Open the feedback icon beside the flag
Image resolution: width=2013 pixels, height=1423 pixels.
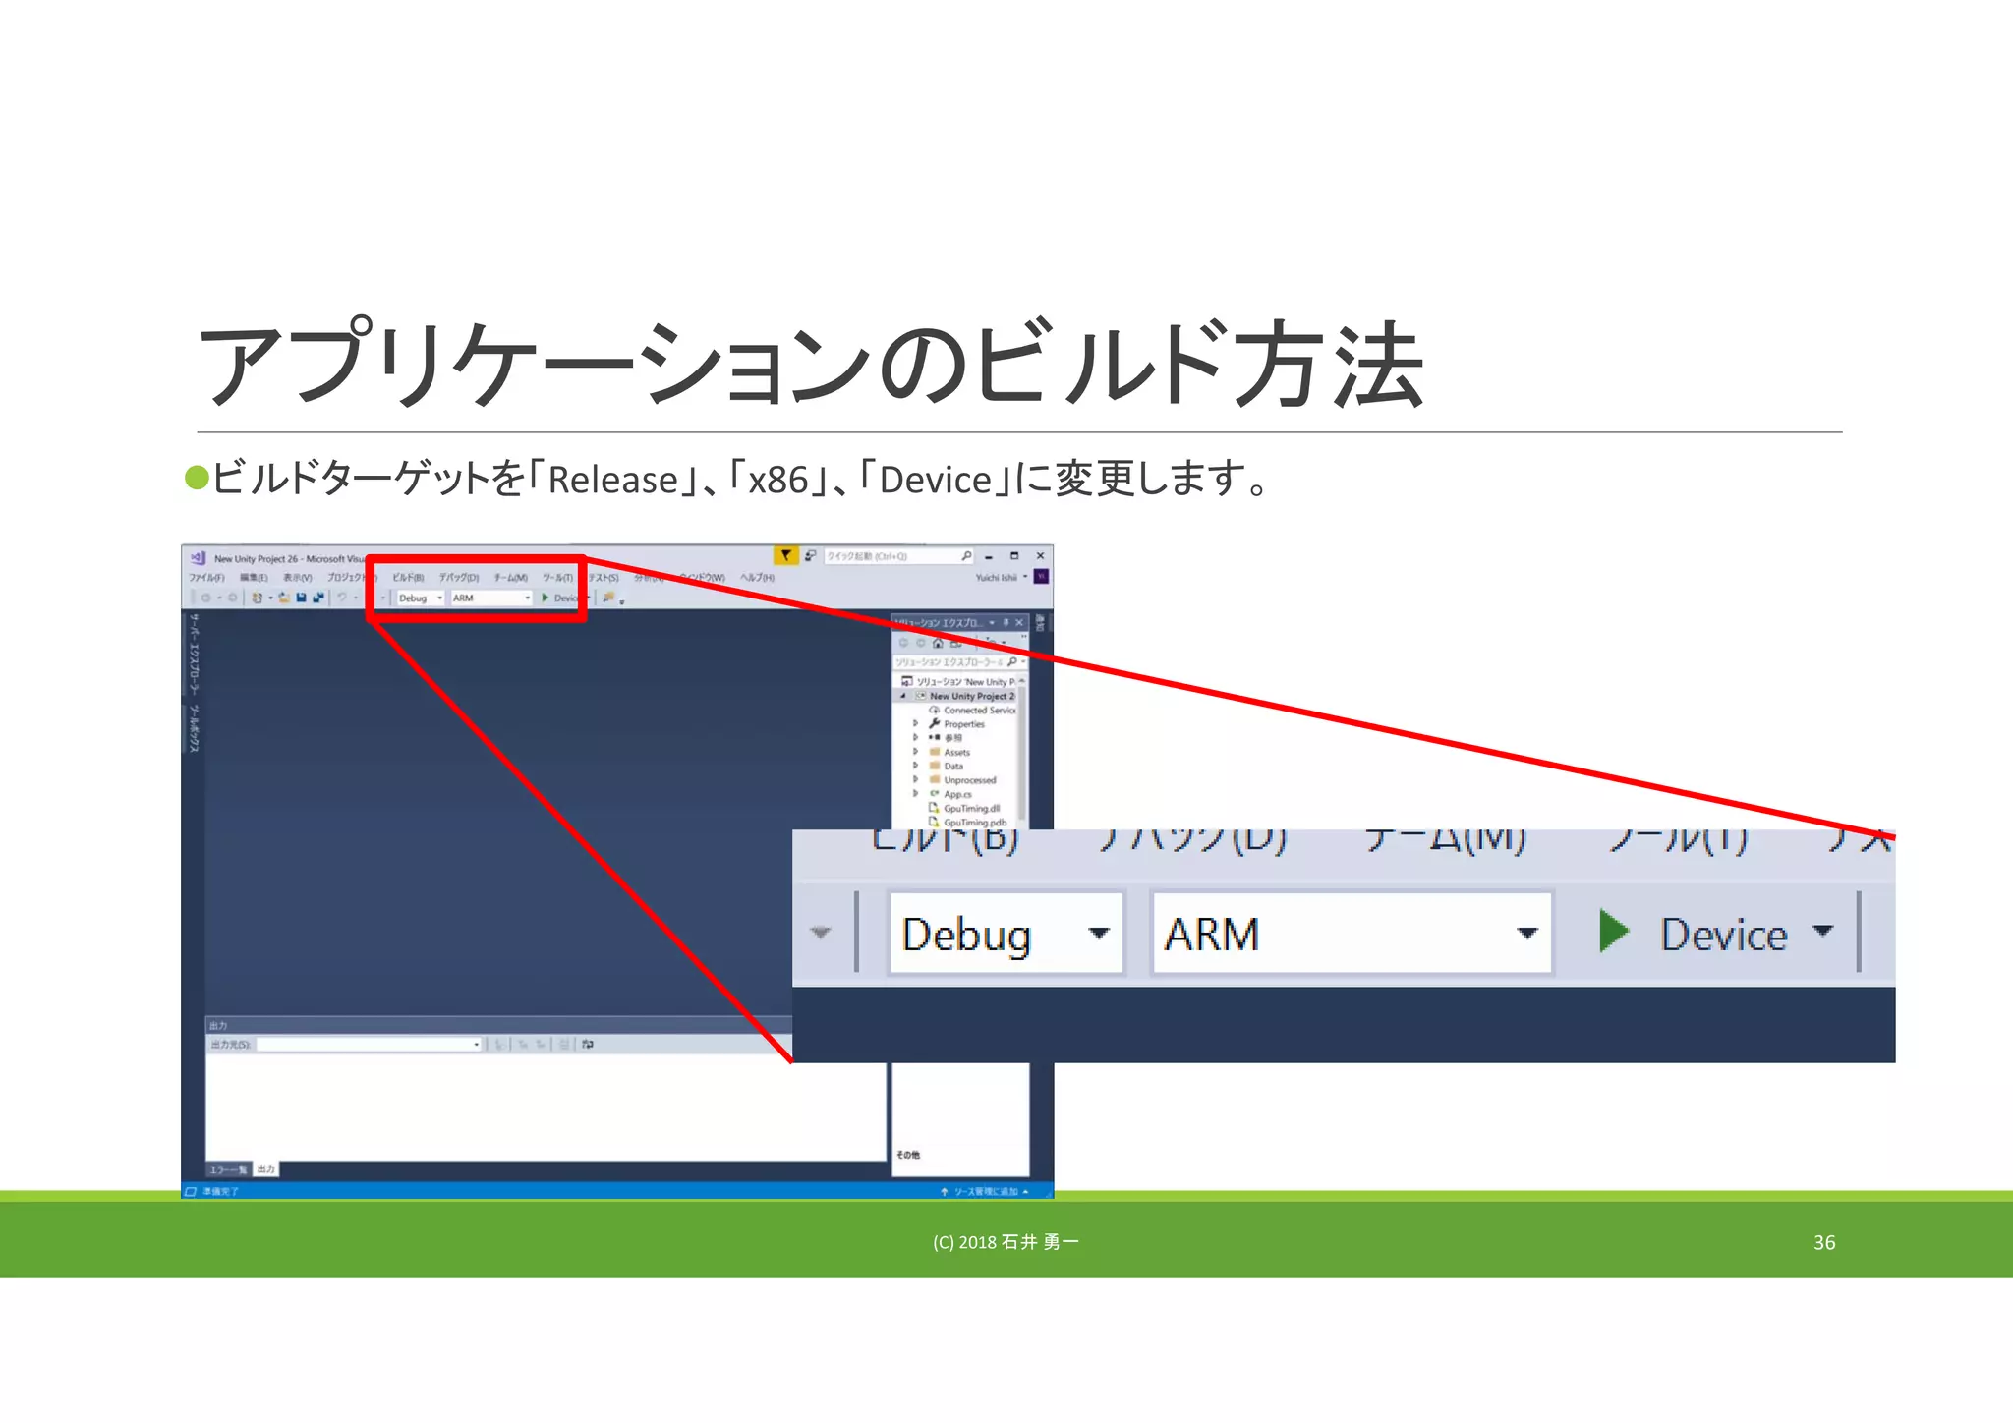(x=810, y=555)
